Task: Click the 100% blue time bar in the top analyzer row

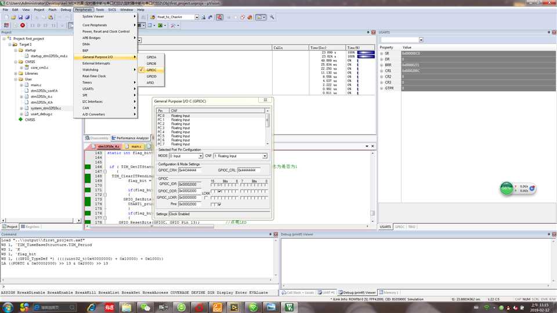Action: (x=366, y=53)
